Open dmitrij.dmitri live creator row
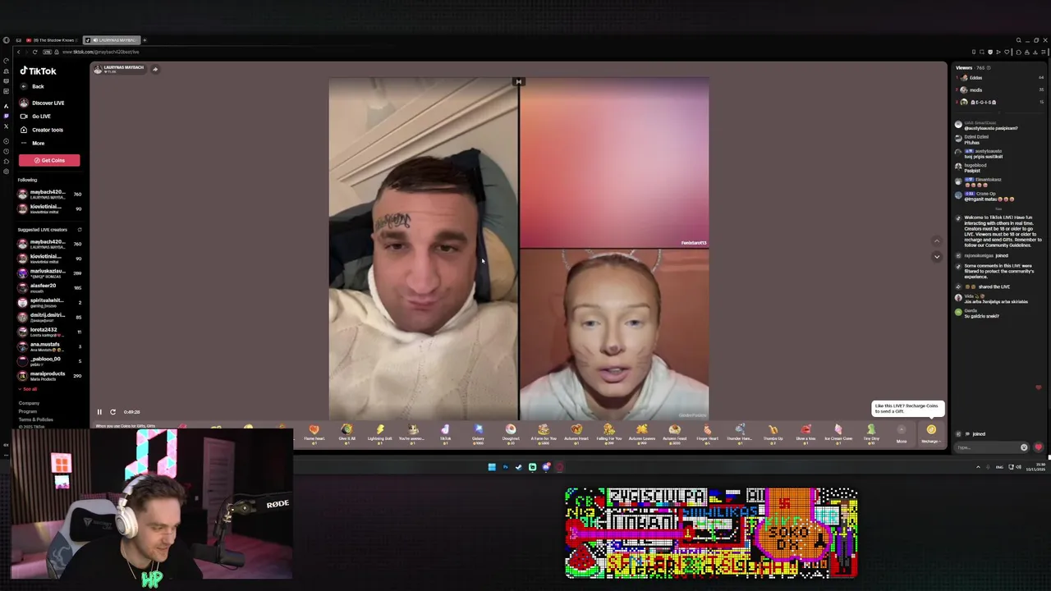This screenshot has width=1051, height=591. pos(49,317)
